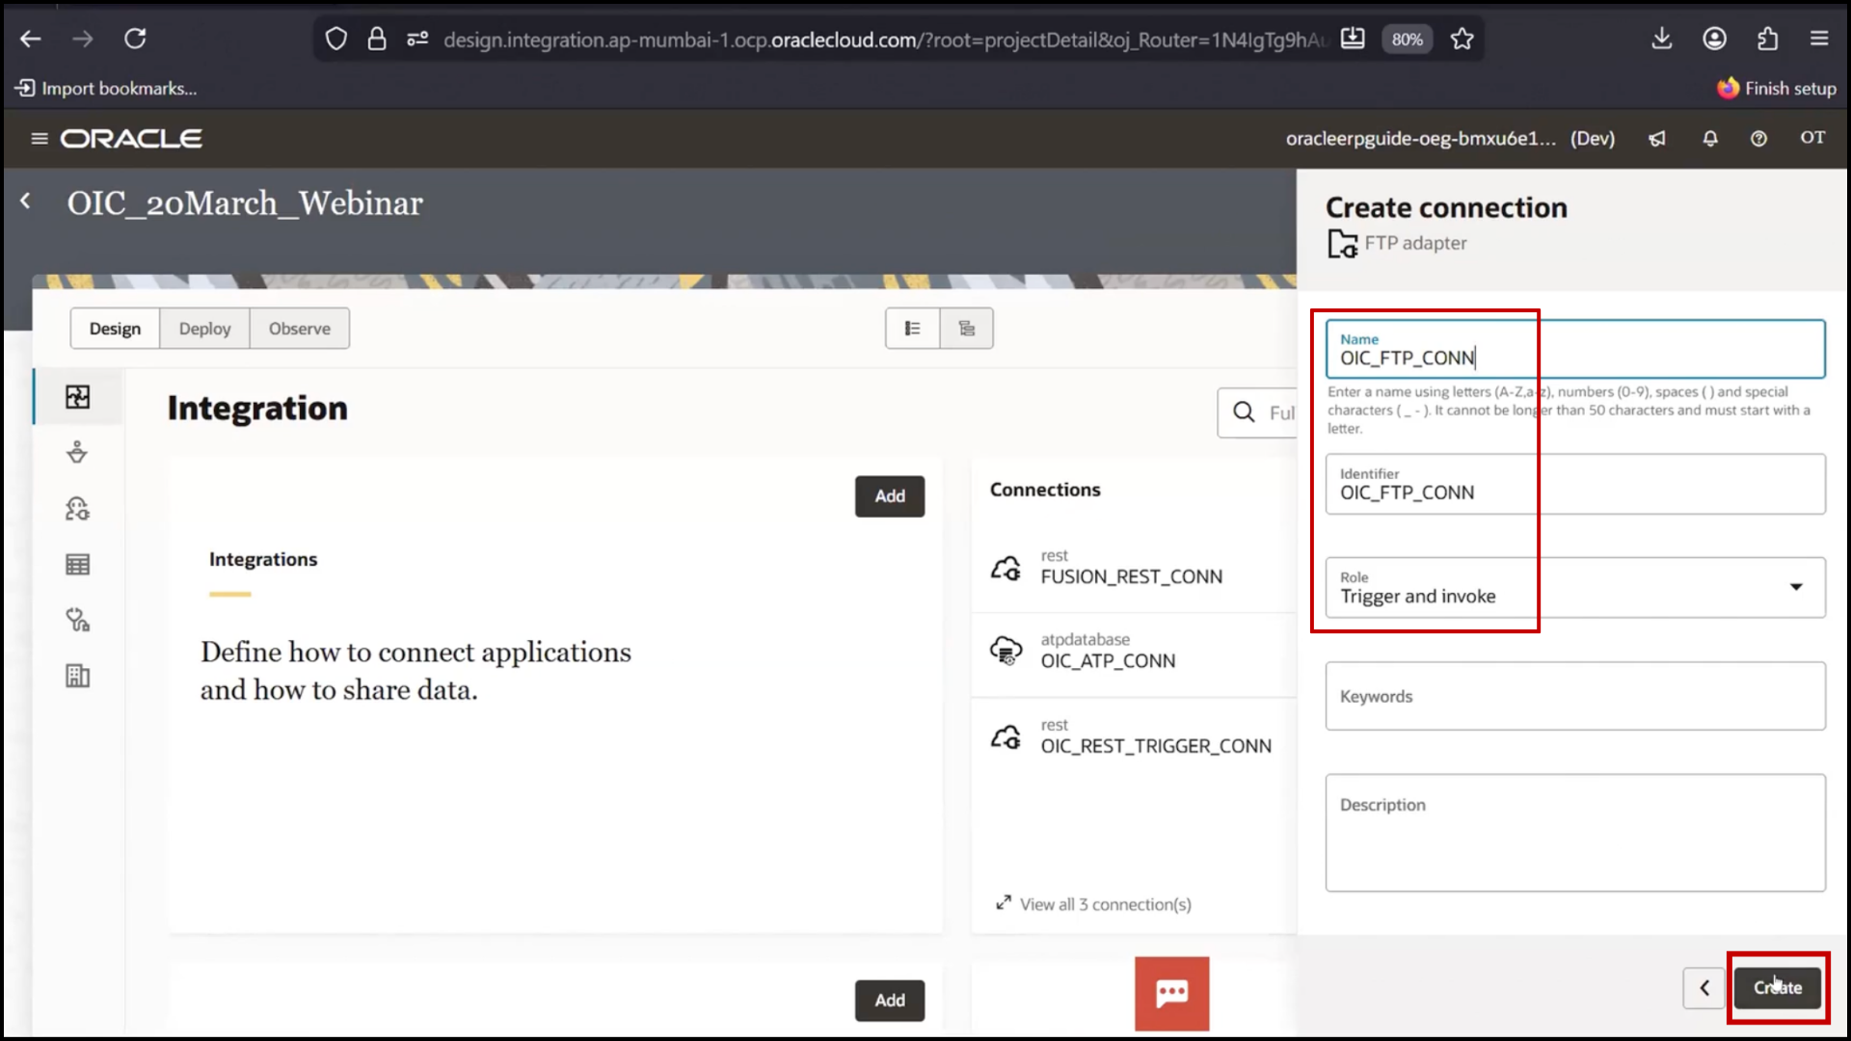
Task: Click the Keywords input field
Action: [1575, 696]
